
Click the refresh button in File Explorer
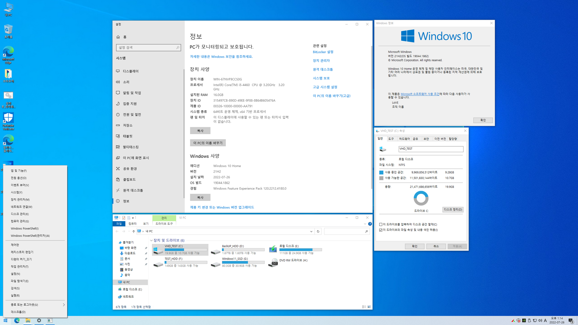(x=318, y=231)
